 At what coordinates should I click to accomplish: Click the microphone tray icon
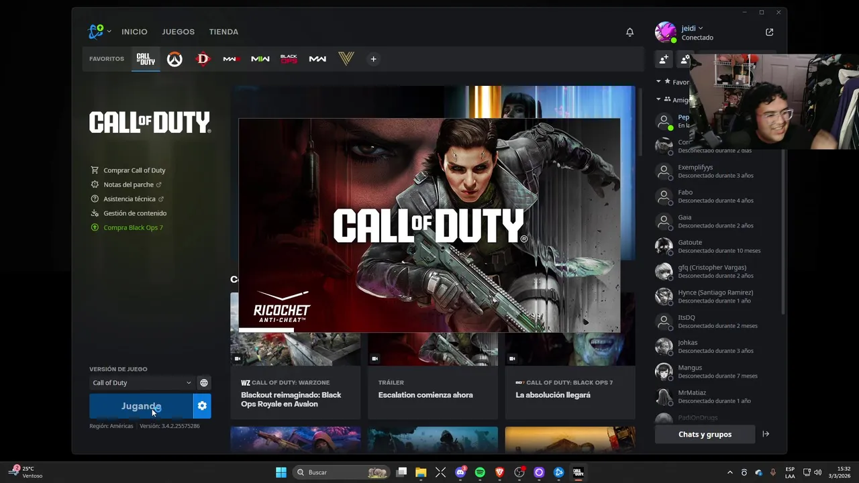coord(773,472)
